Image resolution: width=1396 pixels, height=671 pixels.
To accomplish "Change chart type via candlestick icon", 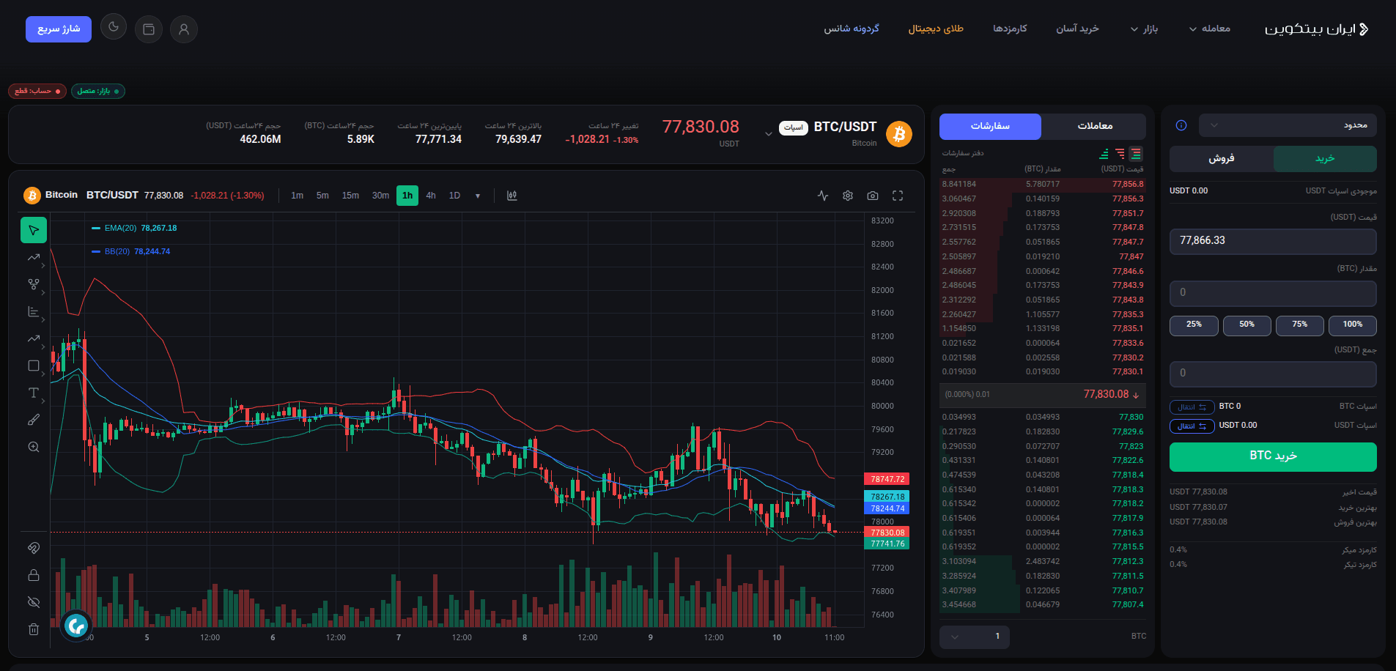I will coord(512,196).
